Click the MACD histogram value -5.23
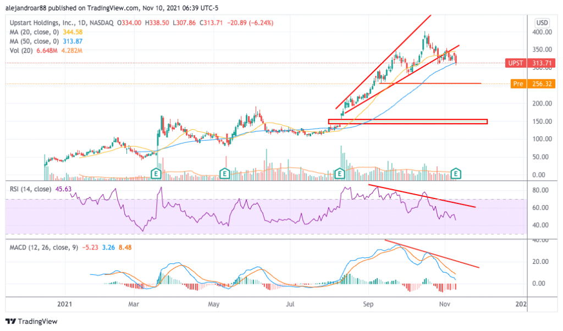The width and height of the screenshot is (563, 331). click(90, 247)
